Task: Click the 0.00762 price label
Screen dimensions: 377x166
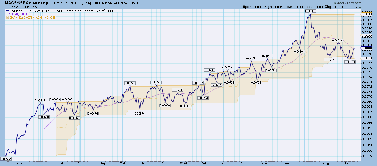Action: coord(271,70)
